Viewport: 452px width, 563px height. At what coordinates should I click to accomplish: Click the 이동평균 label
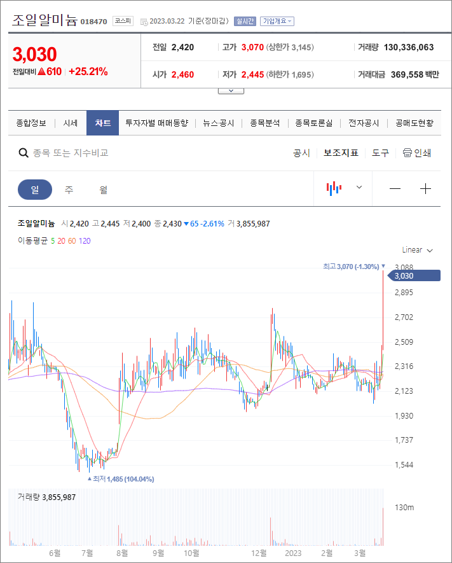32,241
